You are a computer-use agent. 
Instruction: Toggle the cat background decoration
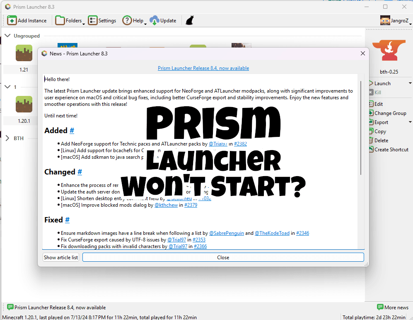(x=189, y=20)
